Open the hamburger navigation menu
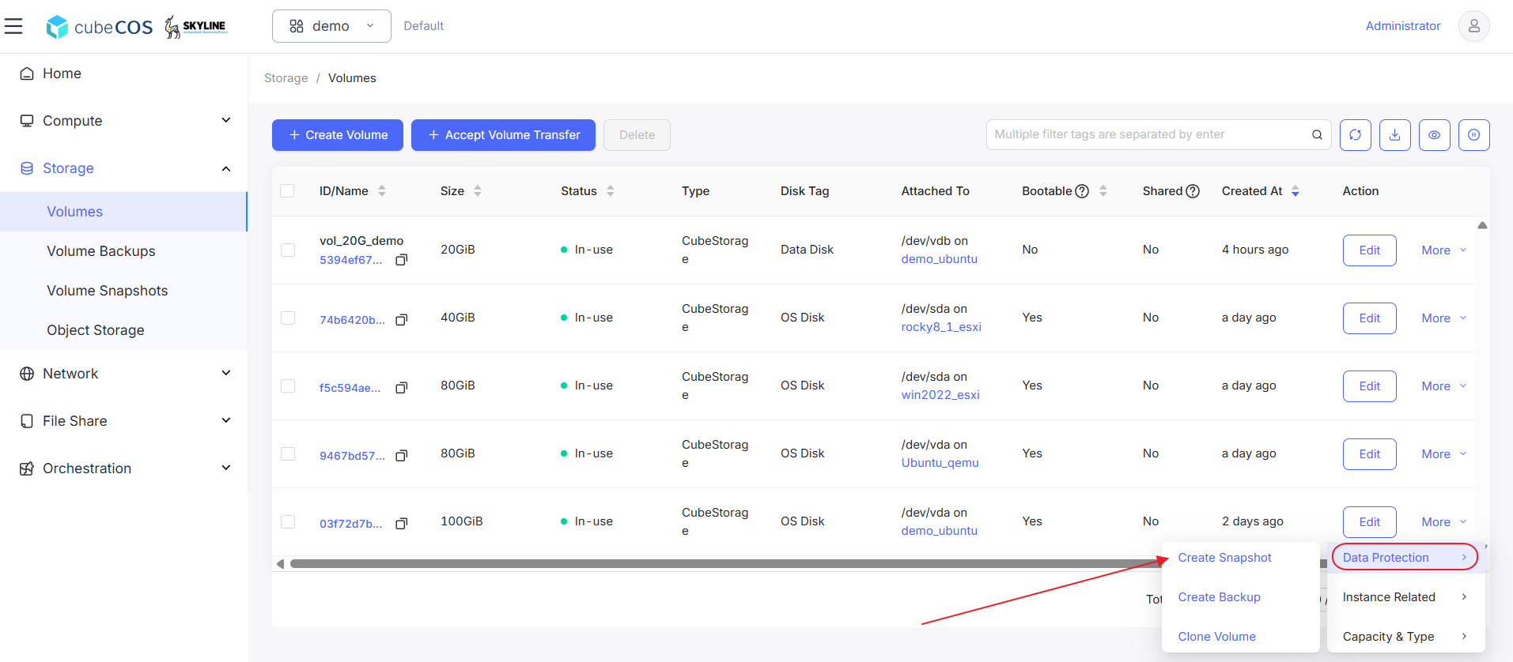 (13, 26)
